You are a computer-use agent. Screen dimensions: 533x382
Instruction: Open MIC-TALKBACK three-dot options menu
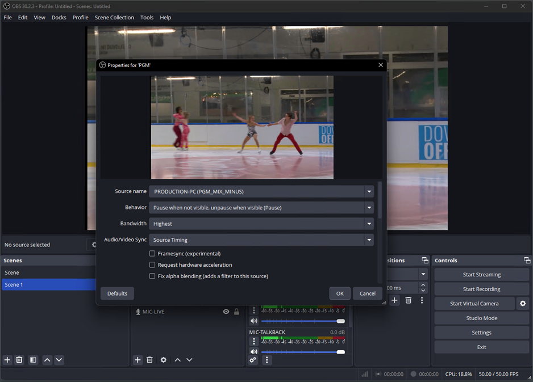click(x=254, y=341)
